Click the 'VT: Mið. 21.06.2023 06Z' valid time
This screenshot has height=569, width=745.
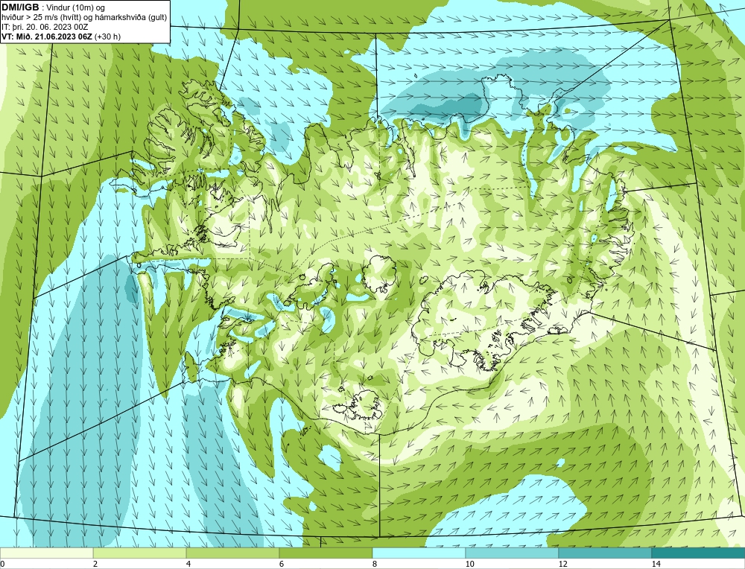[x=47, y=36]
